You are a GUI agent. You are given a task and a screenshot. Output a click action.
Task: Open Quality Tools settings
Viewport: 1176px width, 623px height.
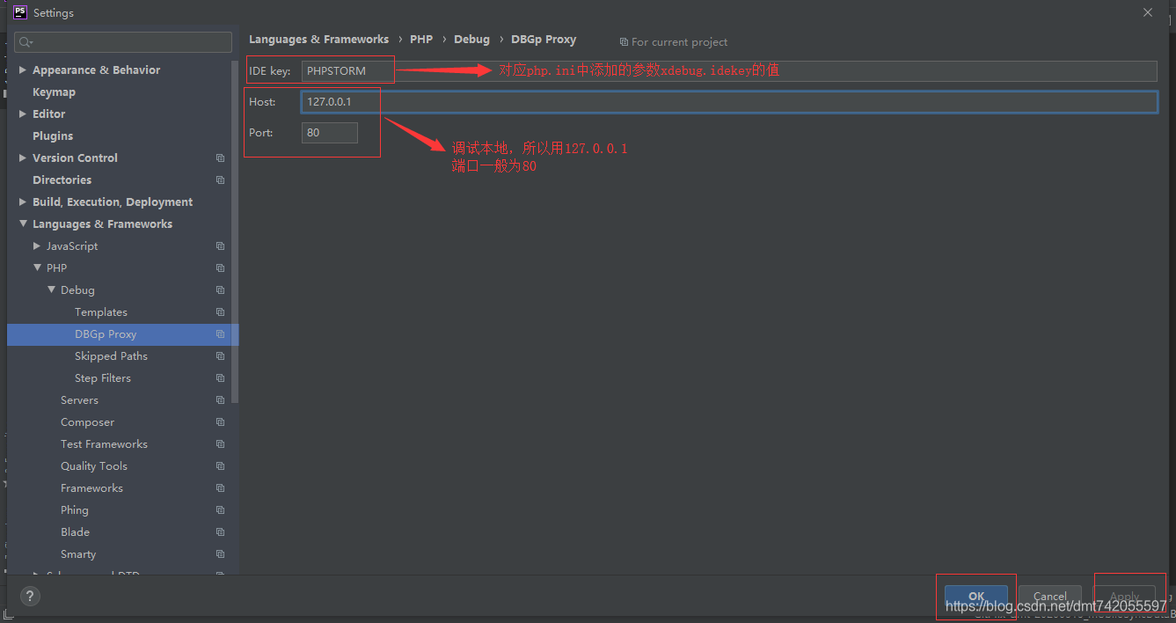pyautogui.click(x=94, y=465)
